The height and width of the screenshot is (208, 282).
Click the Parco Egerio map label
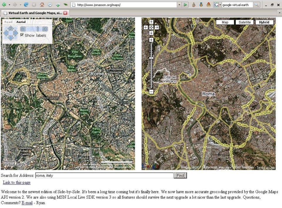coord(96,130)
